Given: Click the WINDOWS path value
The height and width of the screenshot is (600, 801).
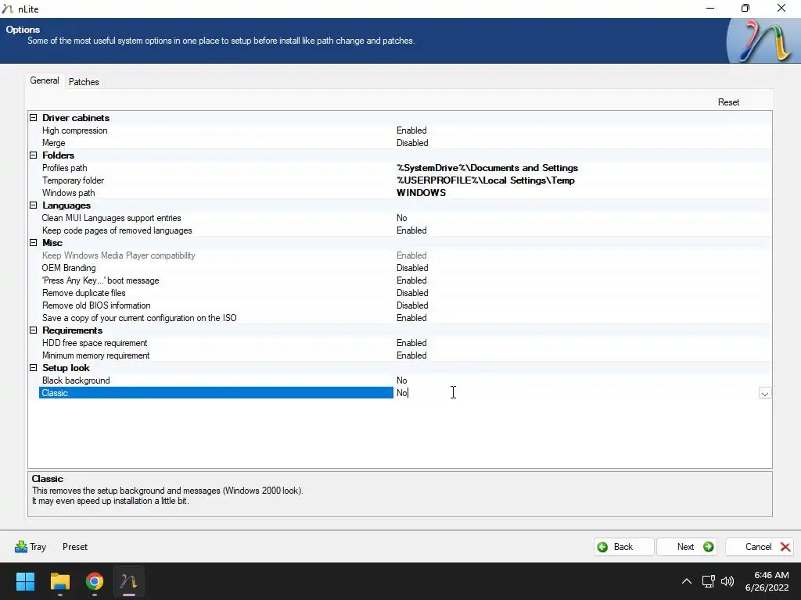Looking at the screenshot, I should click(x=421, y=193).
